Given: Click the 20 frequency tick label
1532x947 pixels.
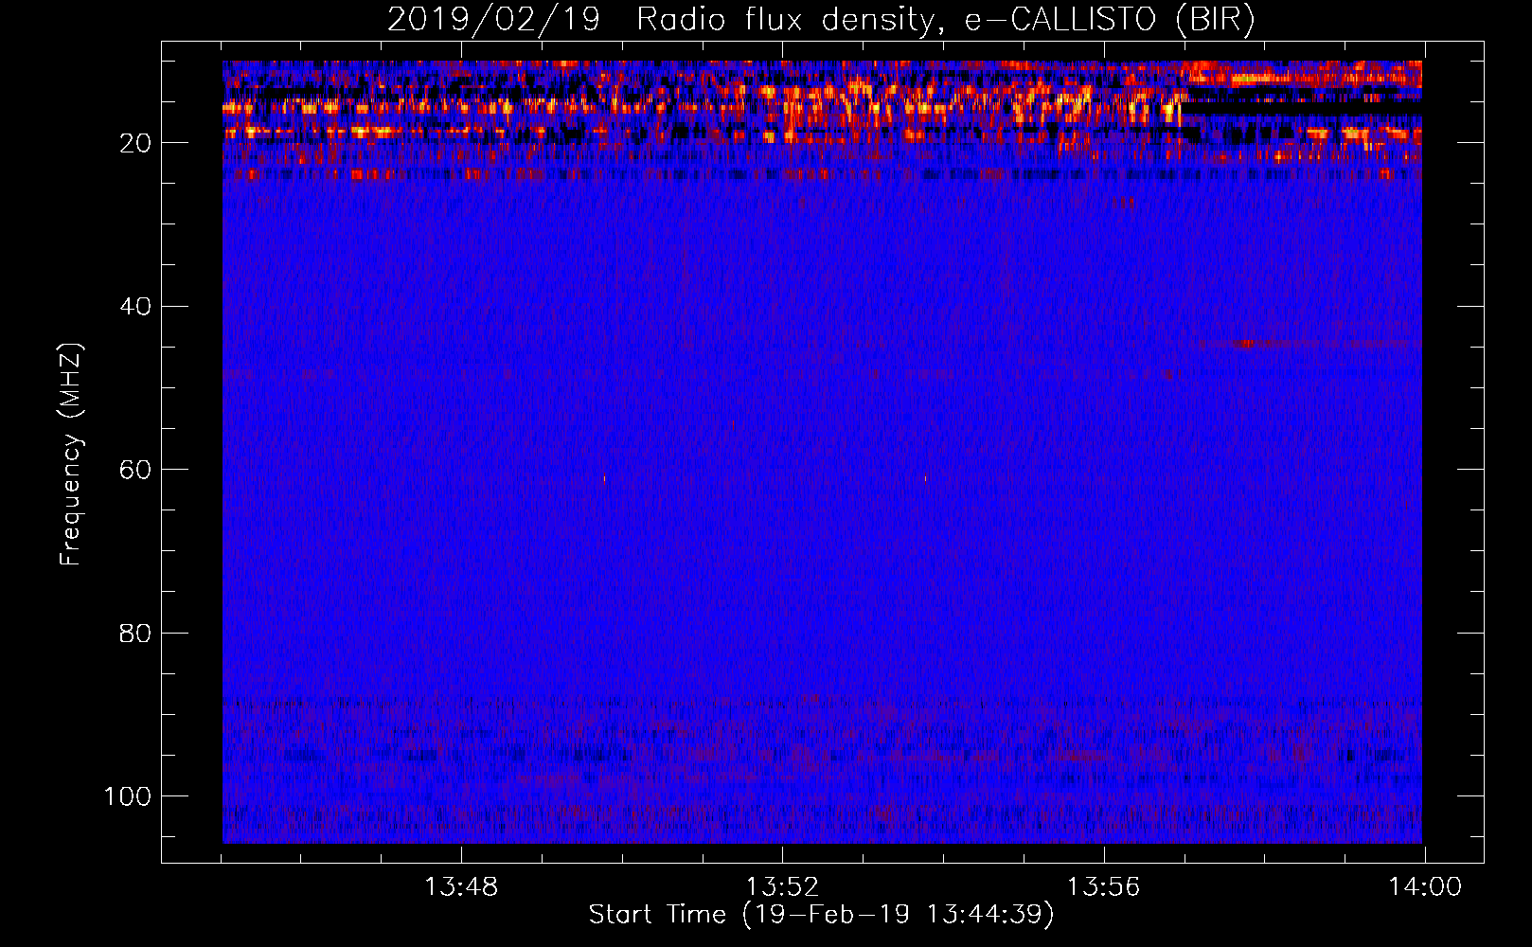Looking at the screenshot, I should [x=135, y=143].
